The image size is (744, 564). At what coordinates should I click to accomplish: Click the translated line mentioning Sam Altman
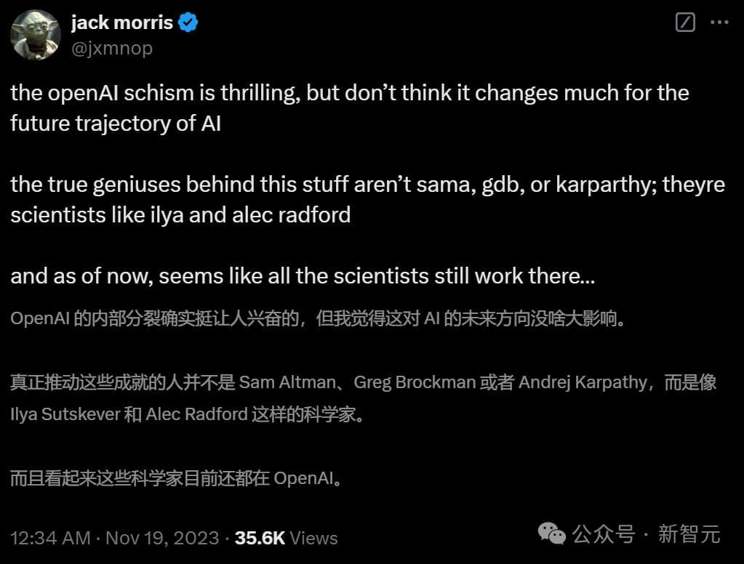coord(364,382)
